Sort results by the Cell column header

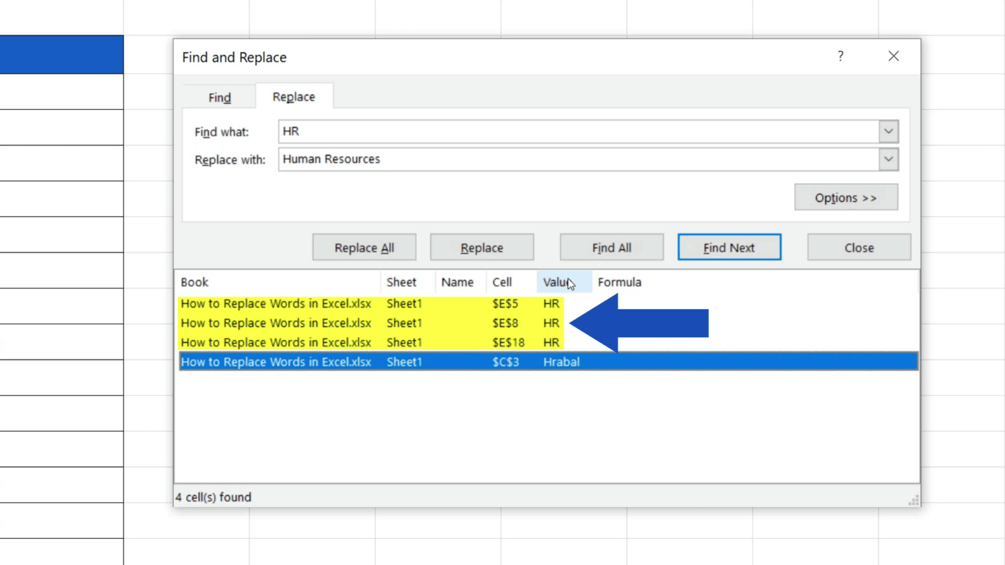[502, 282]
